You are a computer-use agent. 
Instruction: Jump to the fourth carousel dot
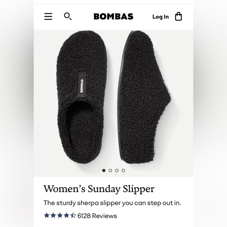click(x=123, y=170)
